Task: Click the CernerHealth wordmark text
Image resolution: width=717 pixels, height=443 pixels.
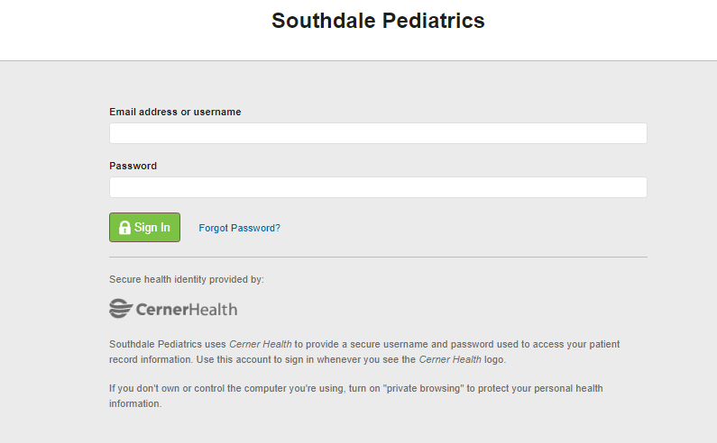Action: point(187,310)
